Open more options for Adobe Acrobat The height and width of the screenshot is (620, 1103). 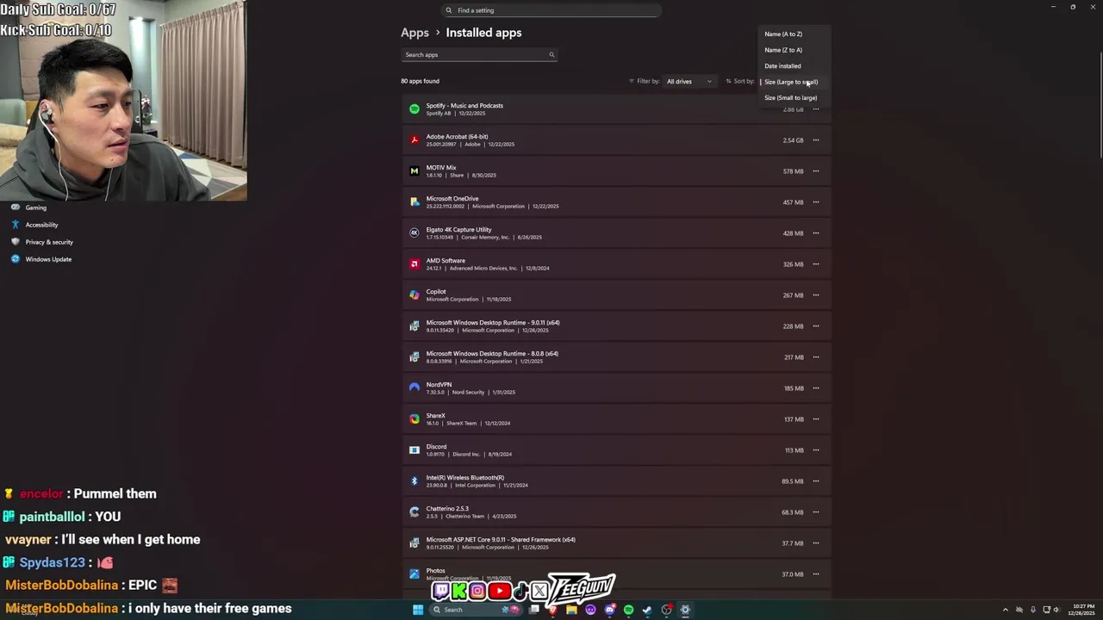pyautogui.click(x=816, y=140)
